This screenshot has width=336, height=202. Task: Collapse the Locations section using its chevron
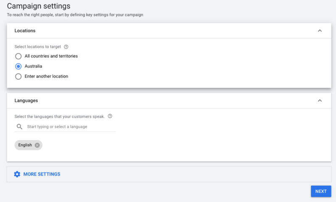point(320,31)
